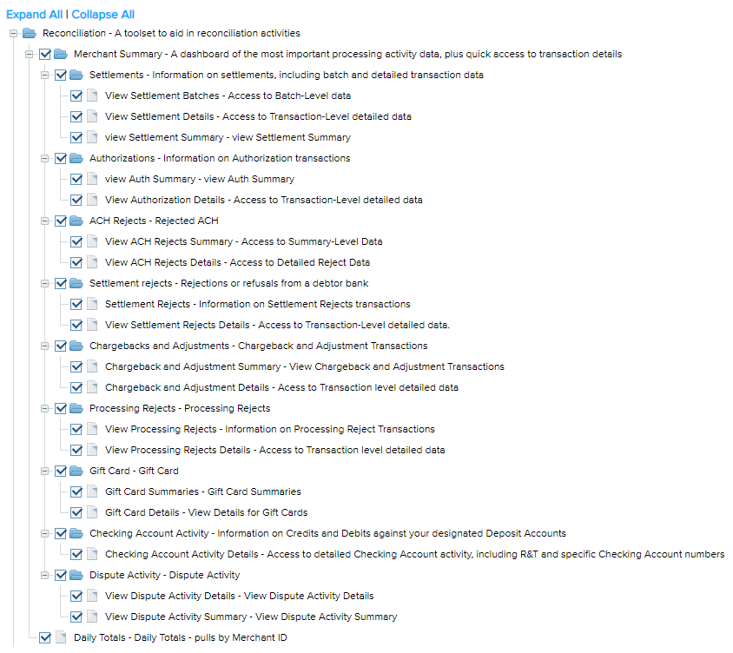
Task: Click the Dispute Activity folder icon
Action: [x=76, y=575]
